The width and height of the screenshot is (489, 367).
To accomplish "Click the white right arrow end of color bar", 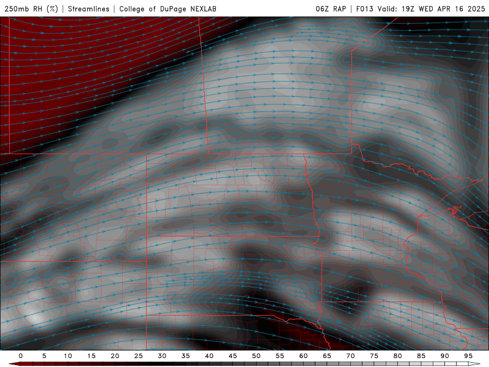I will 474,364.
